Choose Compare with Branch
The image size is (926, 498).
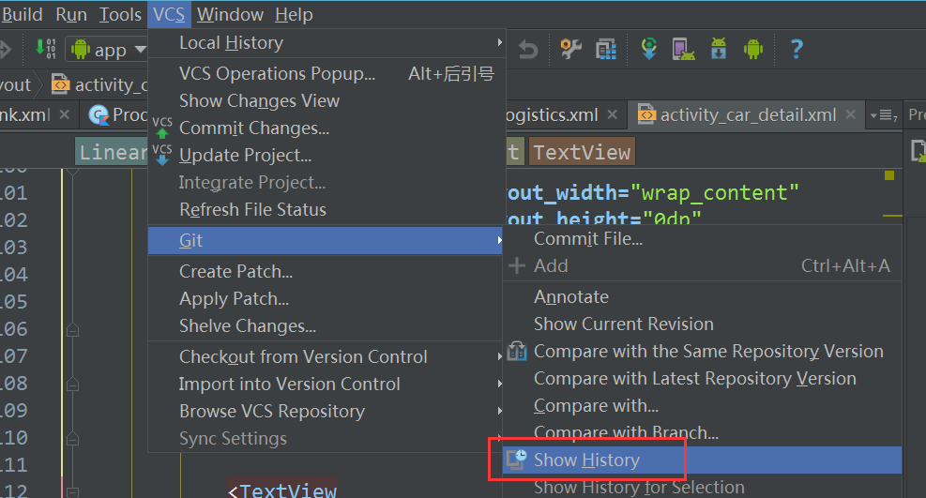tap(702, 432)
